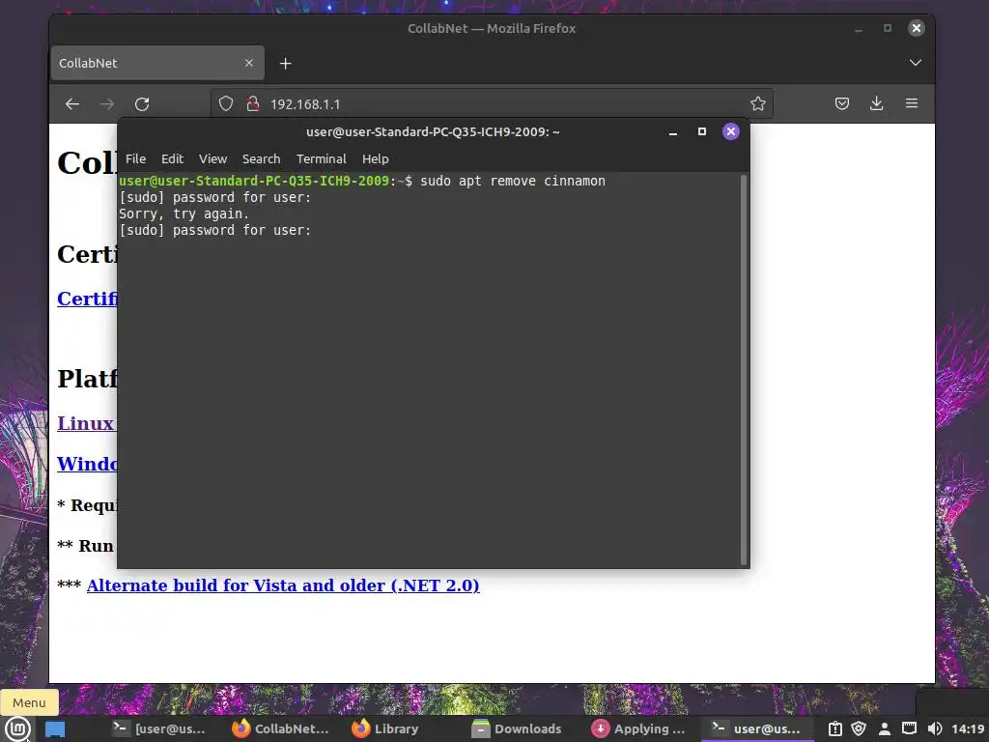Switch to Library taskbar window

(385, 728)
